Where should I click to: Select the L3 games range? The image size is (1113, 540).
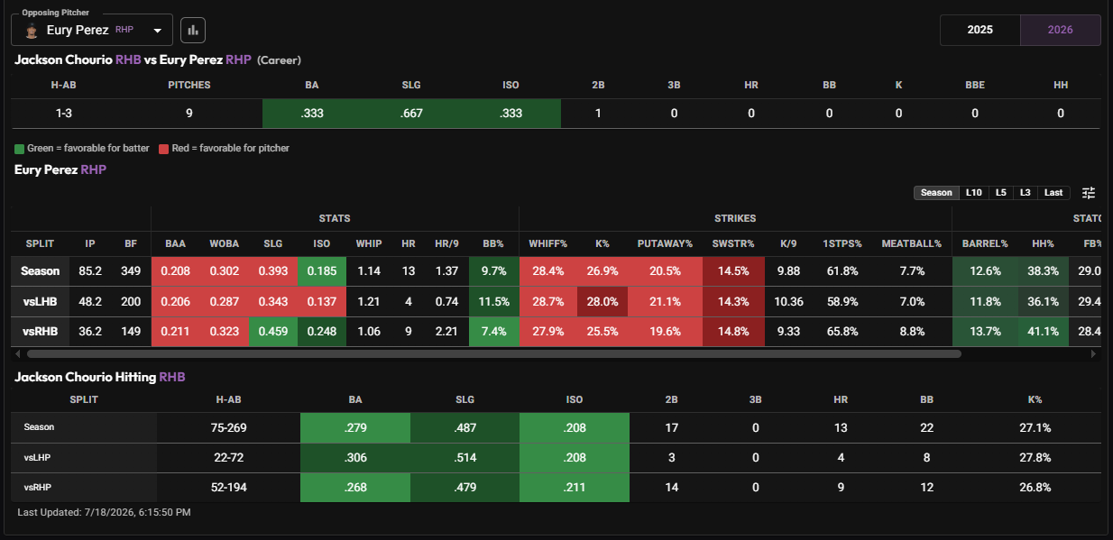pyautogui.click(x=1025, y=193)
